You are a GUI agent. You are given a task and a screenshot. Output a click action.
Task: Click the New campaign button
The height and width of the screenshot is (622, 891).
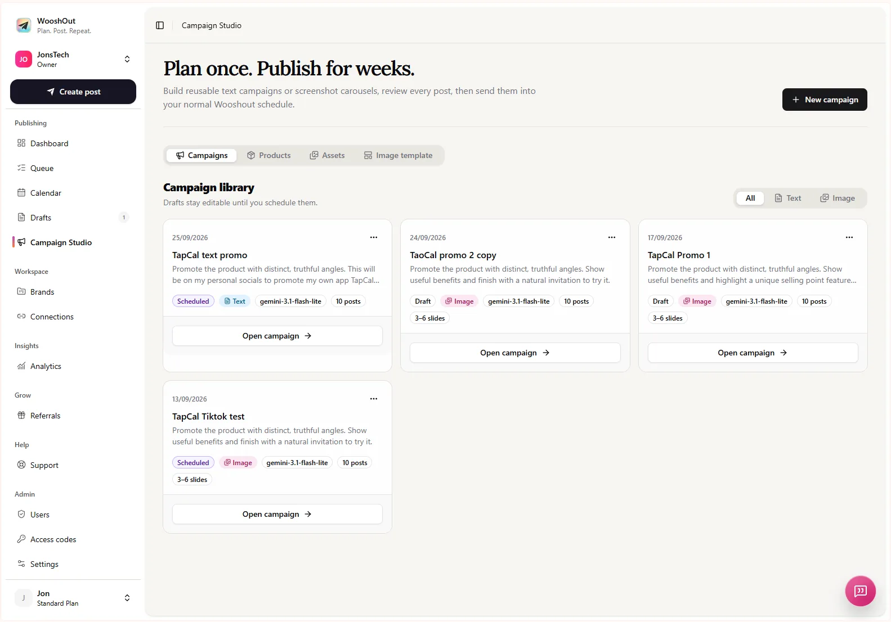[825, 100]
